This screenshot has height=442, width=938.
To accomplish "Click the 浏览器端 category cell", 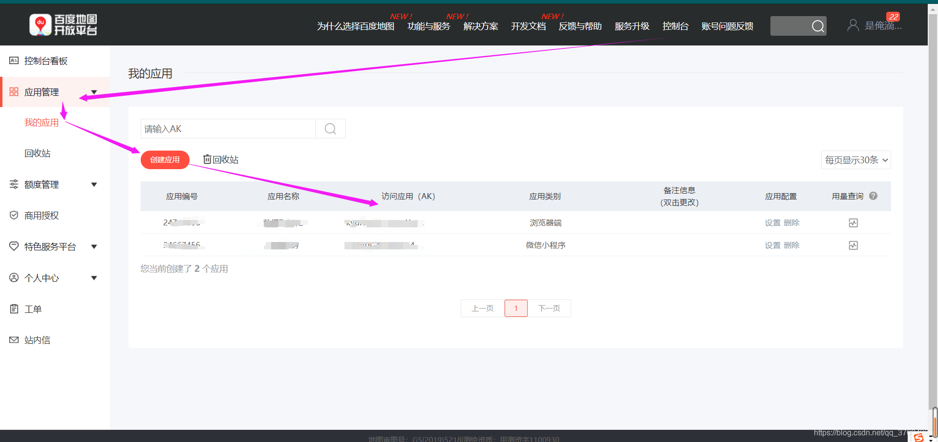I will pos(546,223).
